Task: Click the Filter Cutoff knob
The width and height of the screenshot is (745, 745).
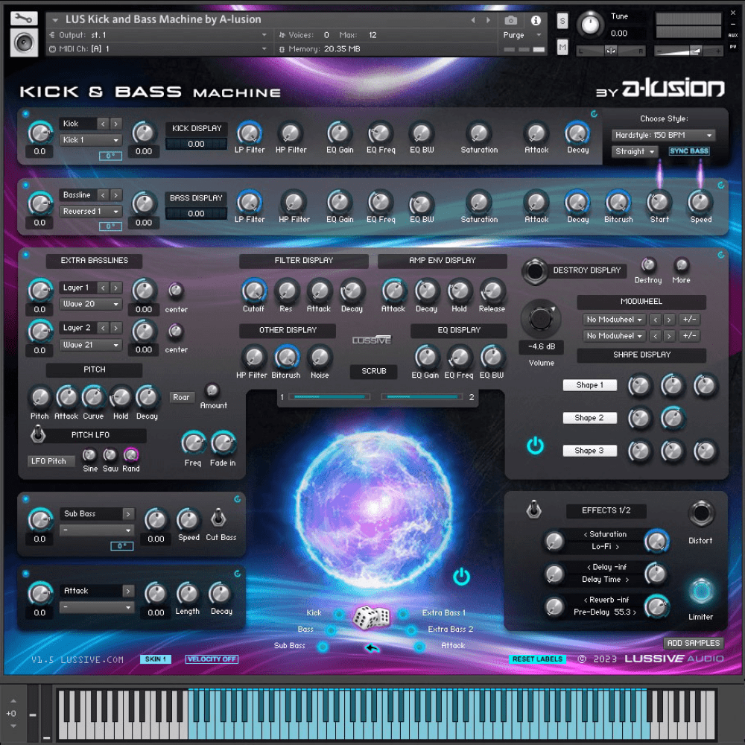Action: [254, 291]
